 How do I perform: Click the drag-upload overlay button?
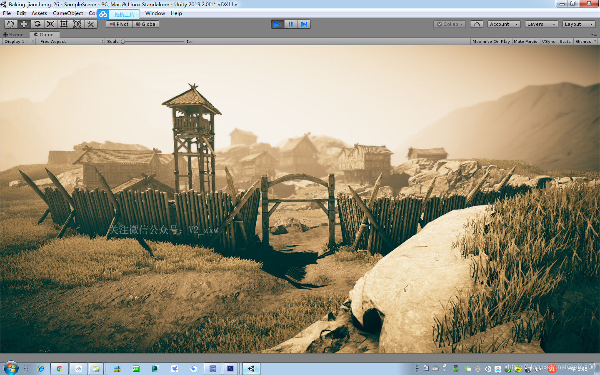(124, 14)
